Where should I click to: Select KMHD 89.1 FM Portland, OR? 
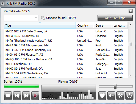(x=66, y=69)
